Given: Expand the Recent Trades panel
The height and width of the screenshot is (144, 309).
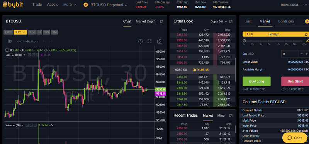Looking at the screenshot, I should coord(231,116).
